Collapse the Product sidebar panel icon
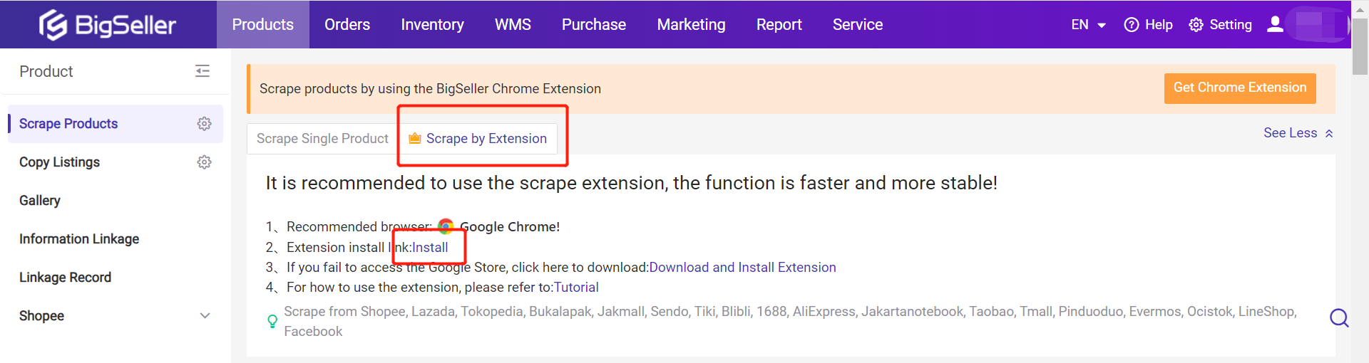The width and height of the screenshot is (1369, 363). (x=202, y=71)
